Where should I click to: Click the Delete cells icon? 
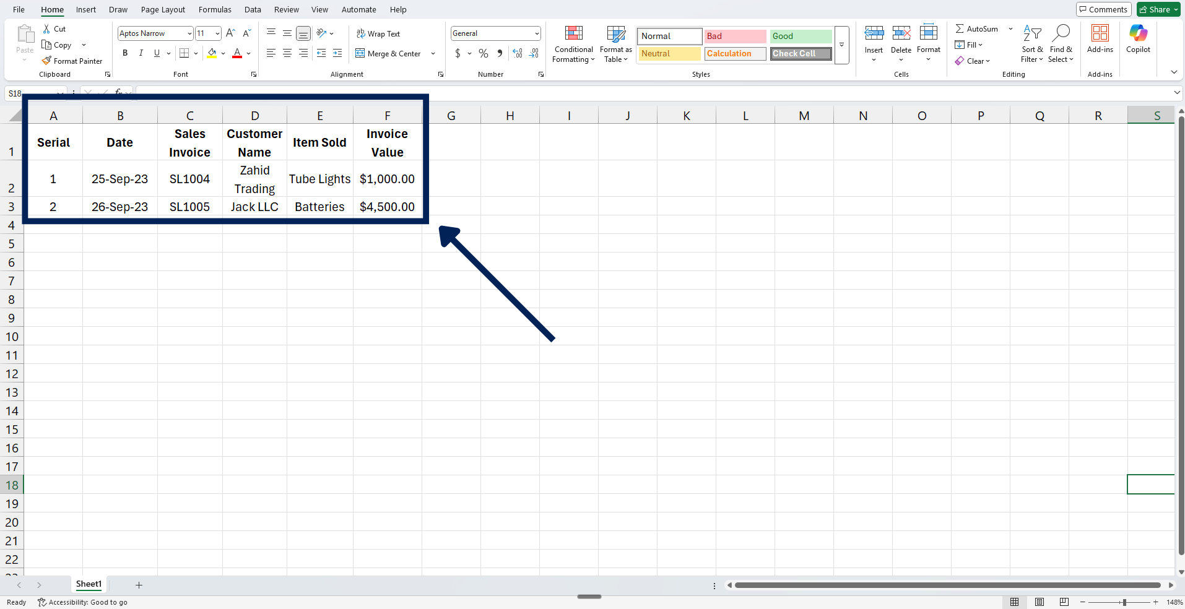click(901, 33)
